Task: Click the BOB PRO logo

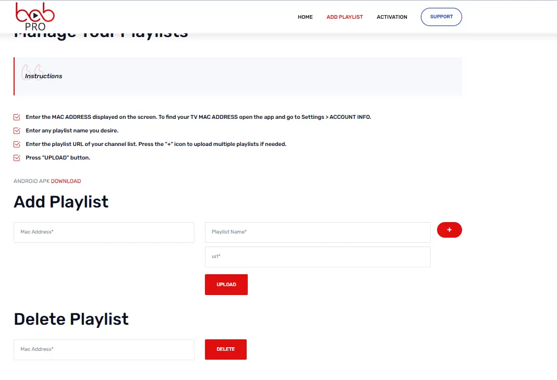Action: point(35,16)
